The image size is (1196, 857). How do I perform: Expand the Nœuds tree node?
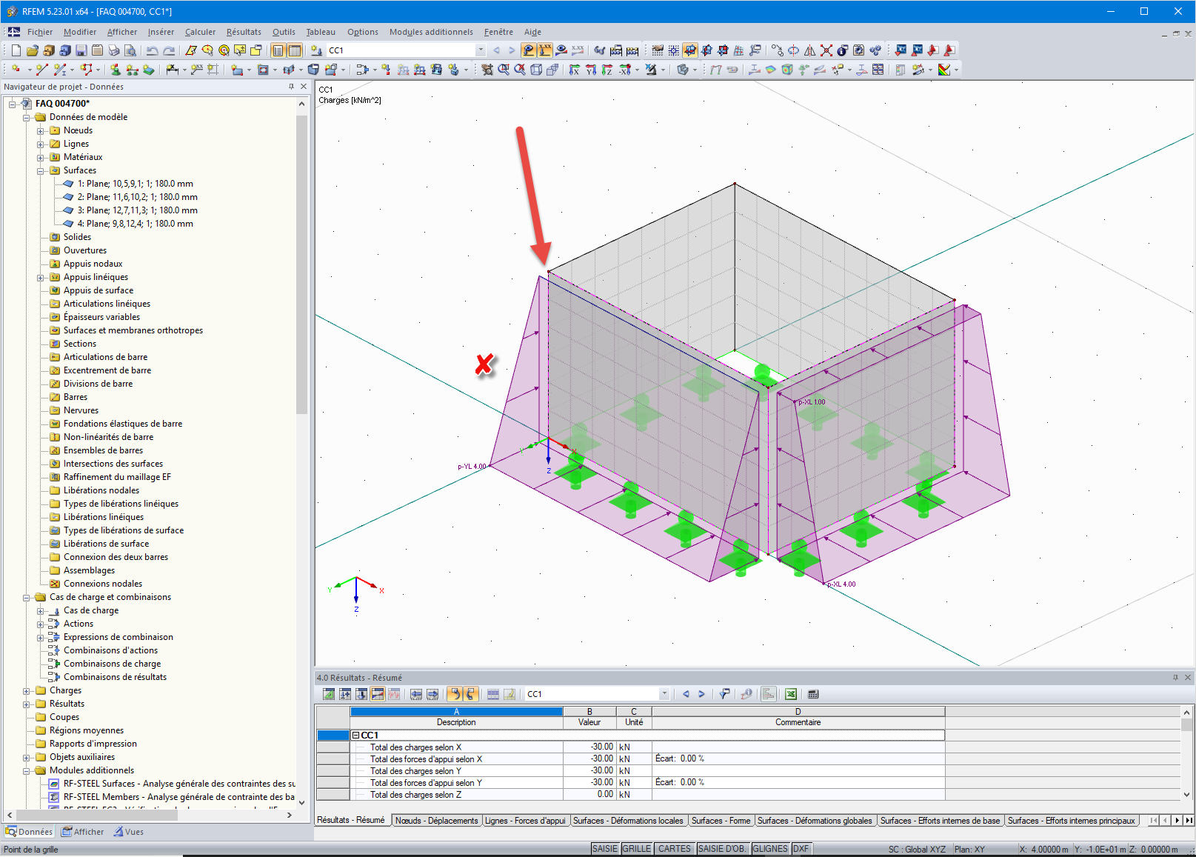41,131
